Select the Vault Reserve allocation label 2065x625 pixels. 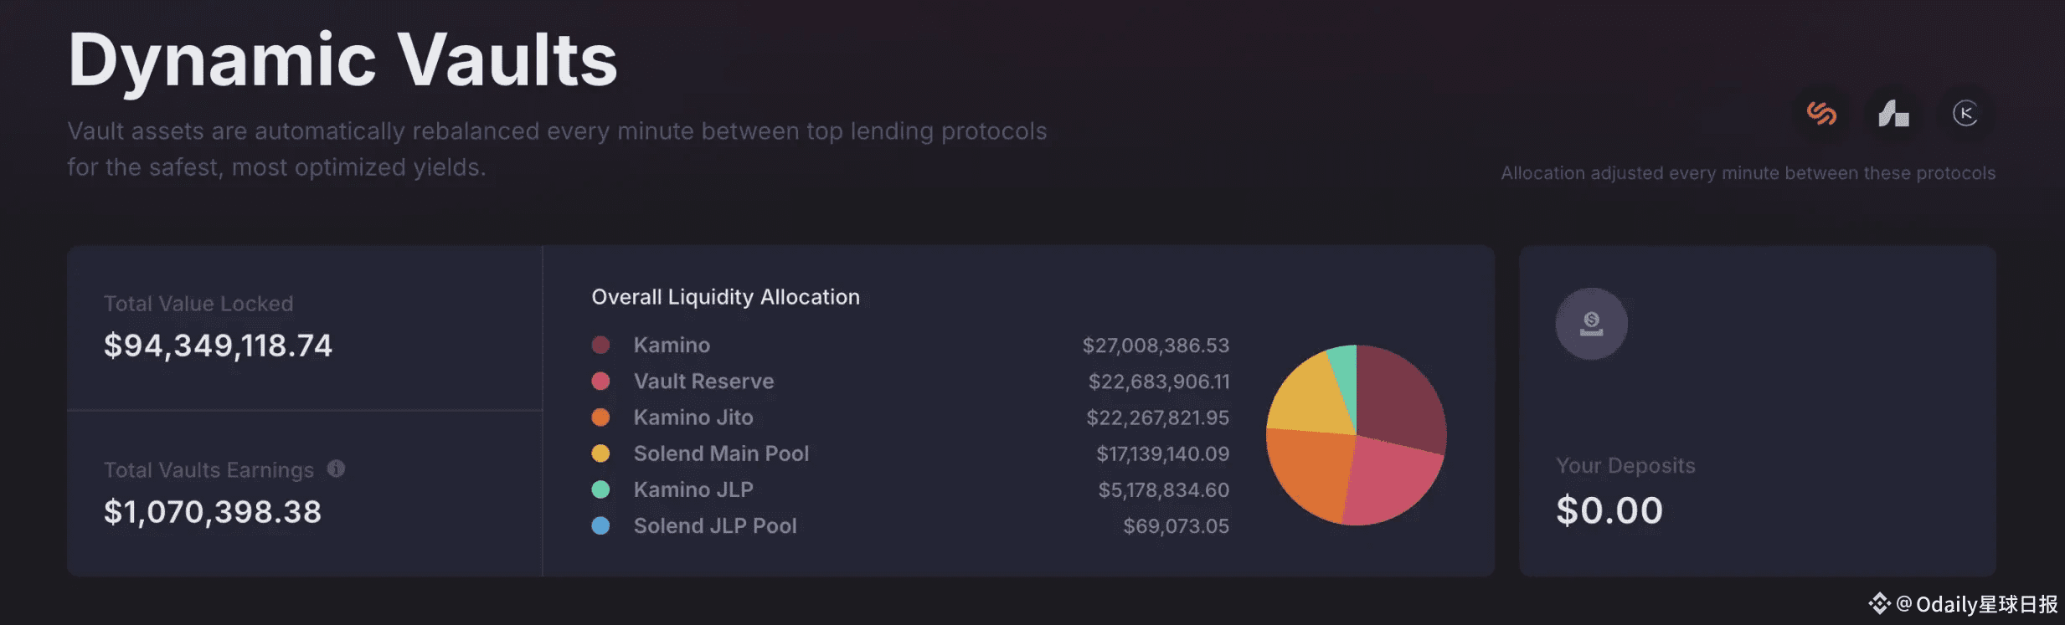click(703, 381)
